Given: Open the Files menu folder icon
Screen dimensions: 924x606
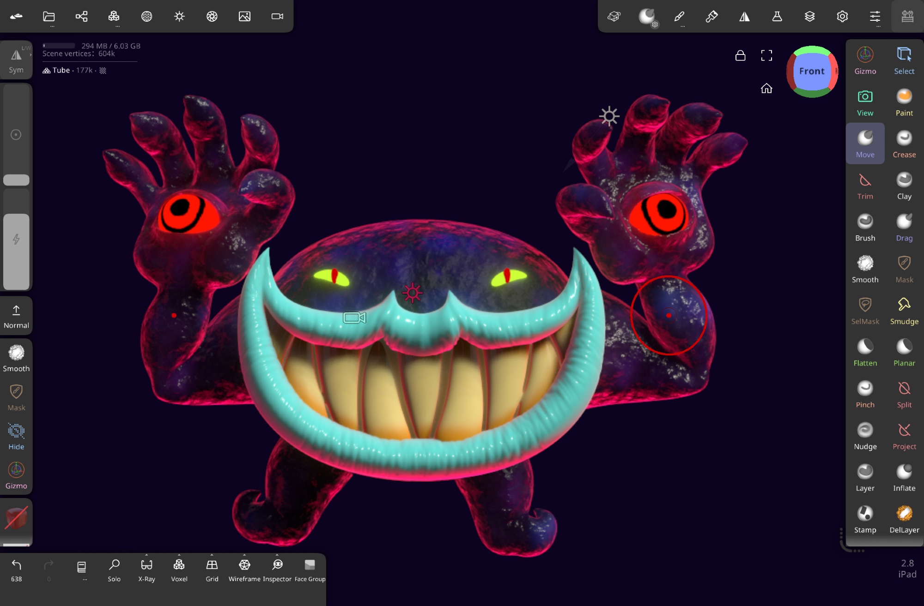Looking at the screenshot, I should pos(49,17).
